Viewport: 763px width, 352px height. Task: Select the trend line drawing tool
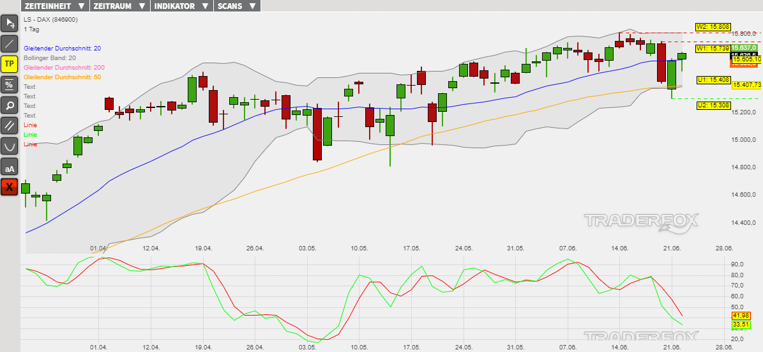(10, 43)
